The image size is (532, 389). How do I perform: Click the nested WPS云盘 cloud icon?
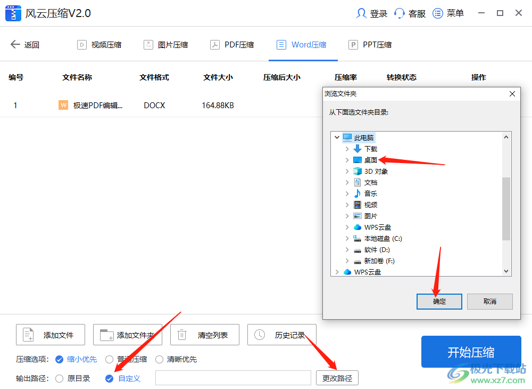[358, 228]
